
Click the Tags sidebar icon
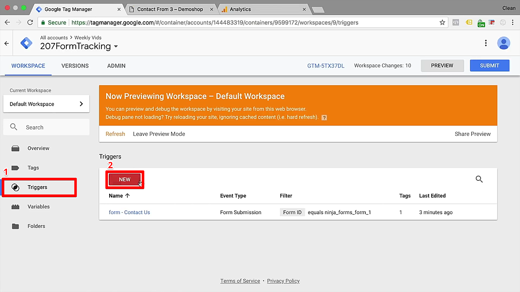16,168
